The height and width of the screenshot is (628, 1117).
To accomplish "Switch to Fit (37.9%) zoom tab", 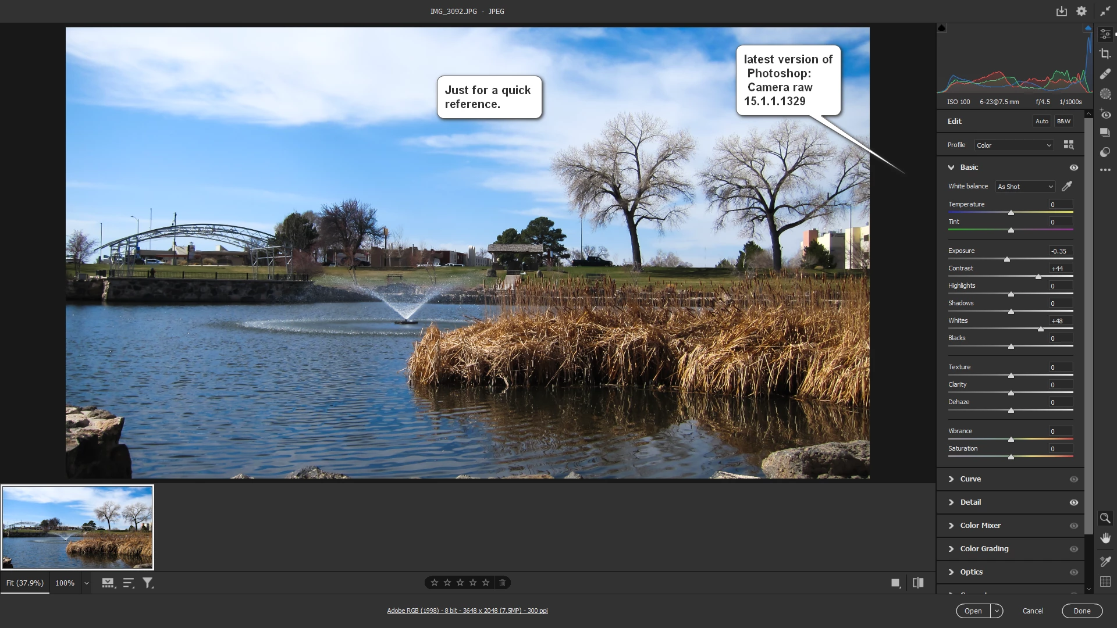I will pos(25,583).
